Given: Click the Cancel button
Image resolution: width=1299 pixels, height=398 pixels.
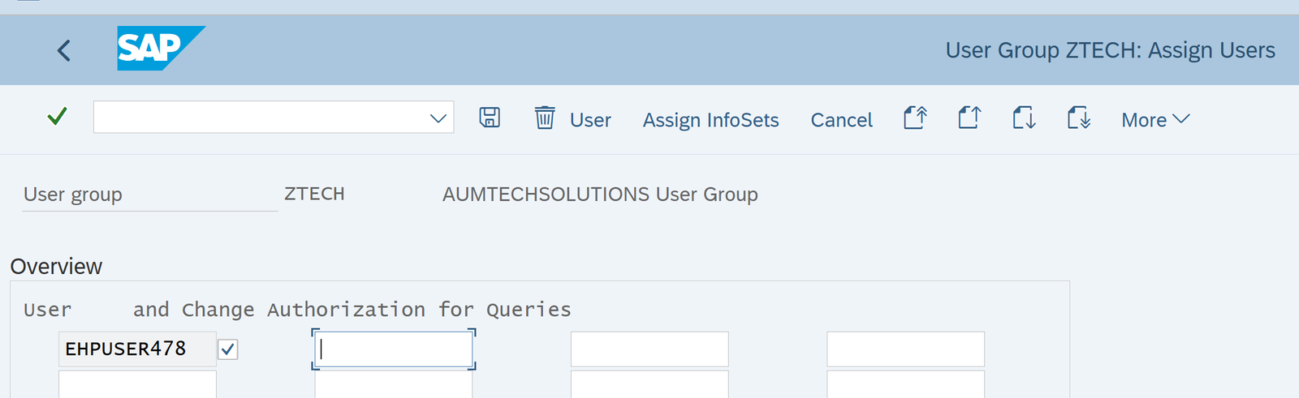Looking at the screenshot, I should [x=841, y=120].
